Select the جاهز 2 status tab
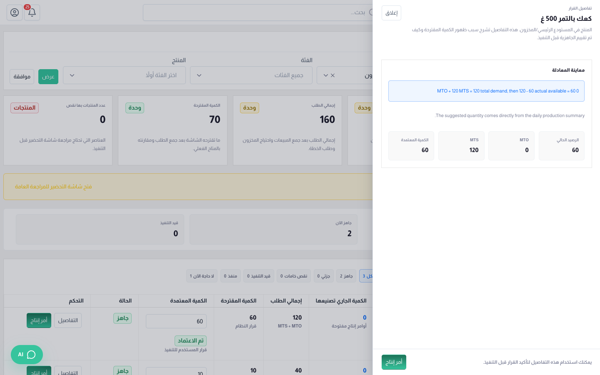The height and width of the screenshot is (375, 600). tap(346, 276)
